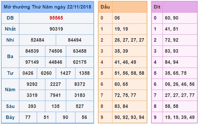Click the Bảy prize number 56
199x124 pixels.
point(84,117)
